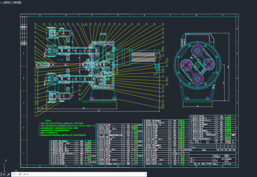
Task: Expand command history arrow at command line end
Action: [x=145, y=175]
